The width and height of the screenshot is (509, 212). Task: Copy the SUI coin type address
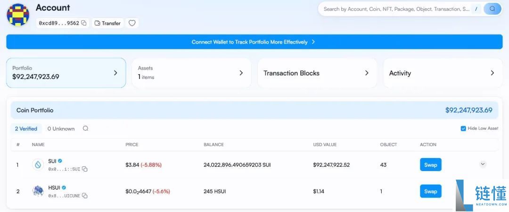85,169
